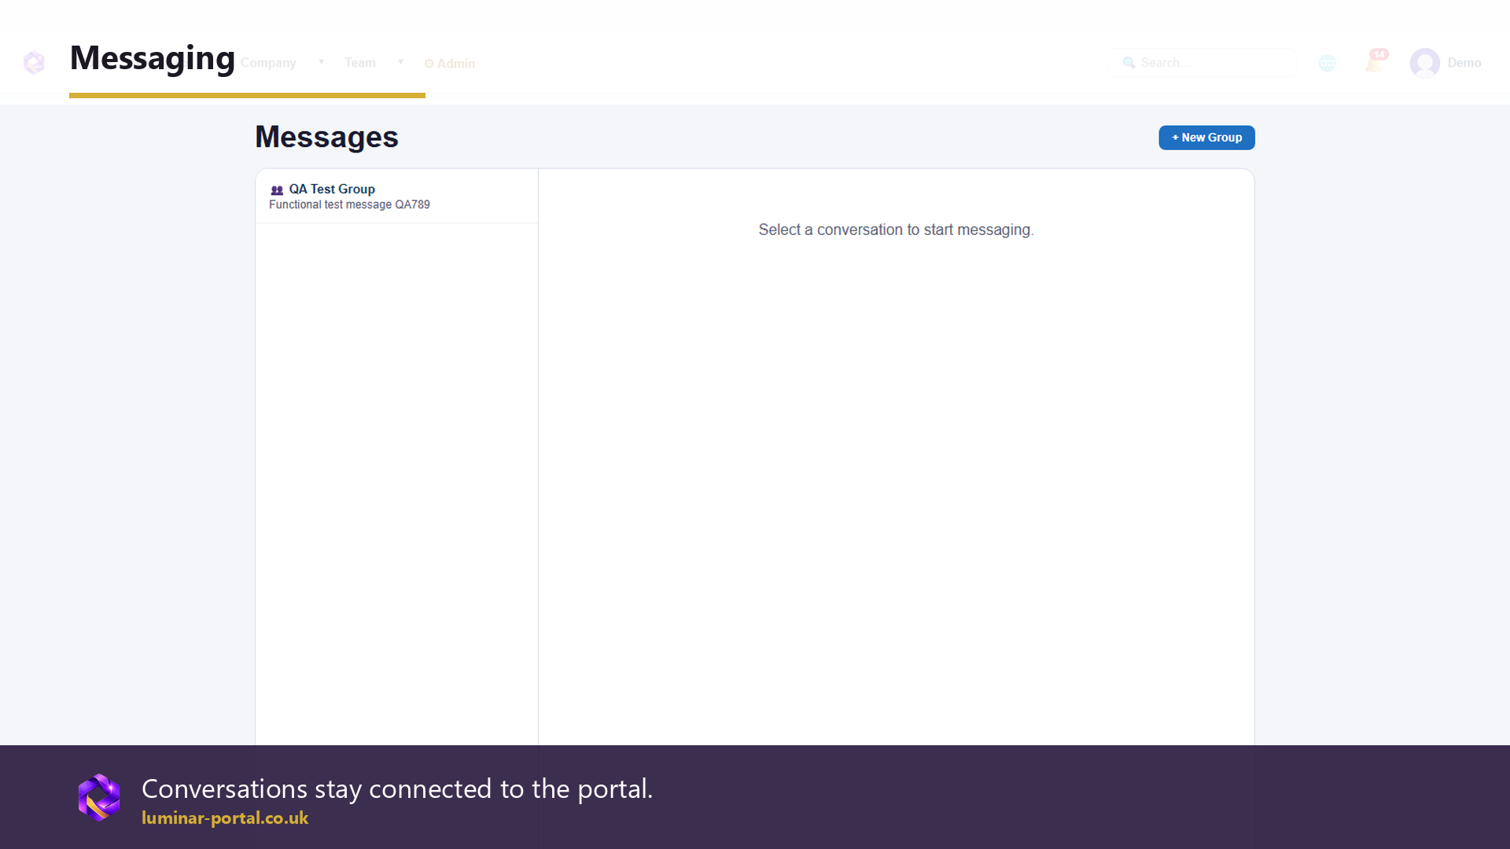
Task: Select the 'Functional test message QA789' preview
Action: pos(349,204)
